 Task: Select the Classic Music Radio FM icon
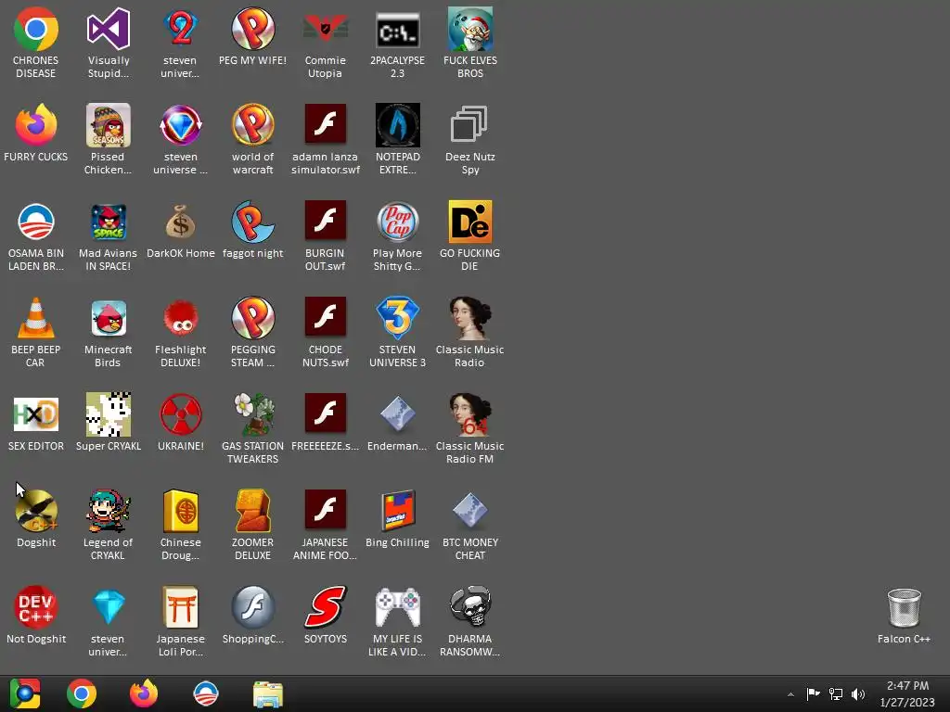(x=470, y=427)
